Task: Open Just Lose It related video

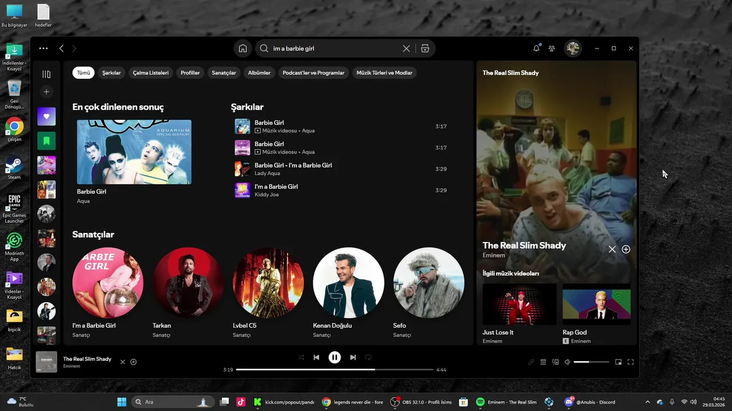Action: tap(519, 314)
